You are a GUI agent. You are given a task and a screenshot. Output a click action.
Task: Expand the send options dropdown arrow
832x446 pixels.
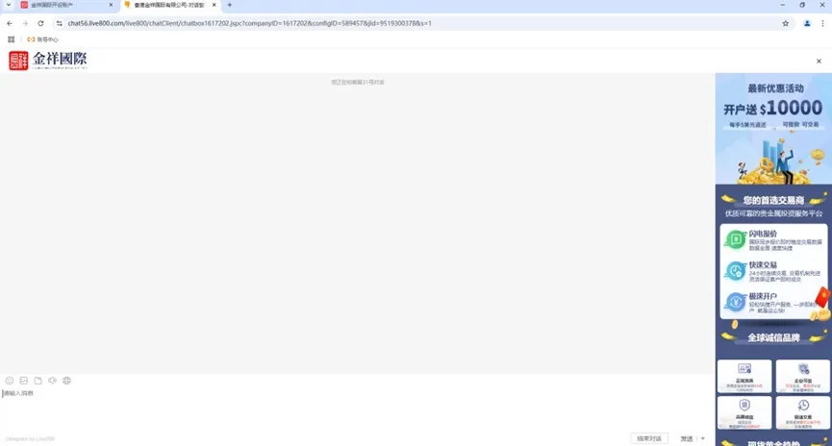[x=702, y=438]
